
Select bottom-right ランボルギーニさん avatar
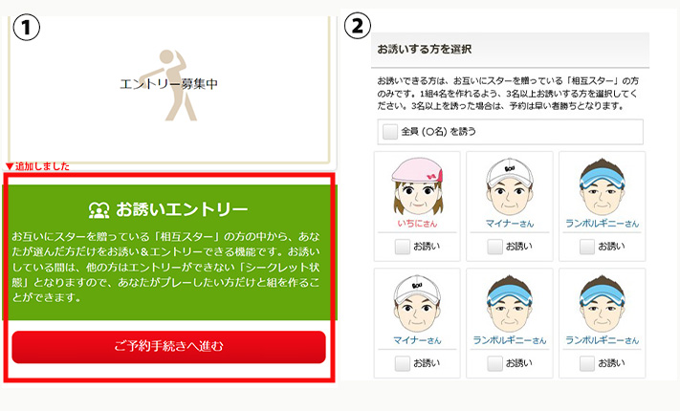click(x=602, y=303)
